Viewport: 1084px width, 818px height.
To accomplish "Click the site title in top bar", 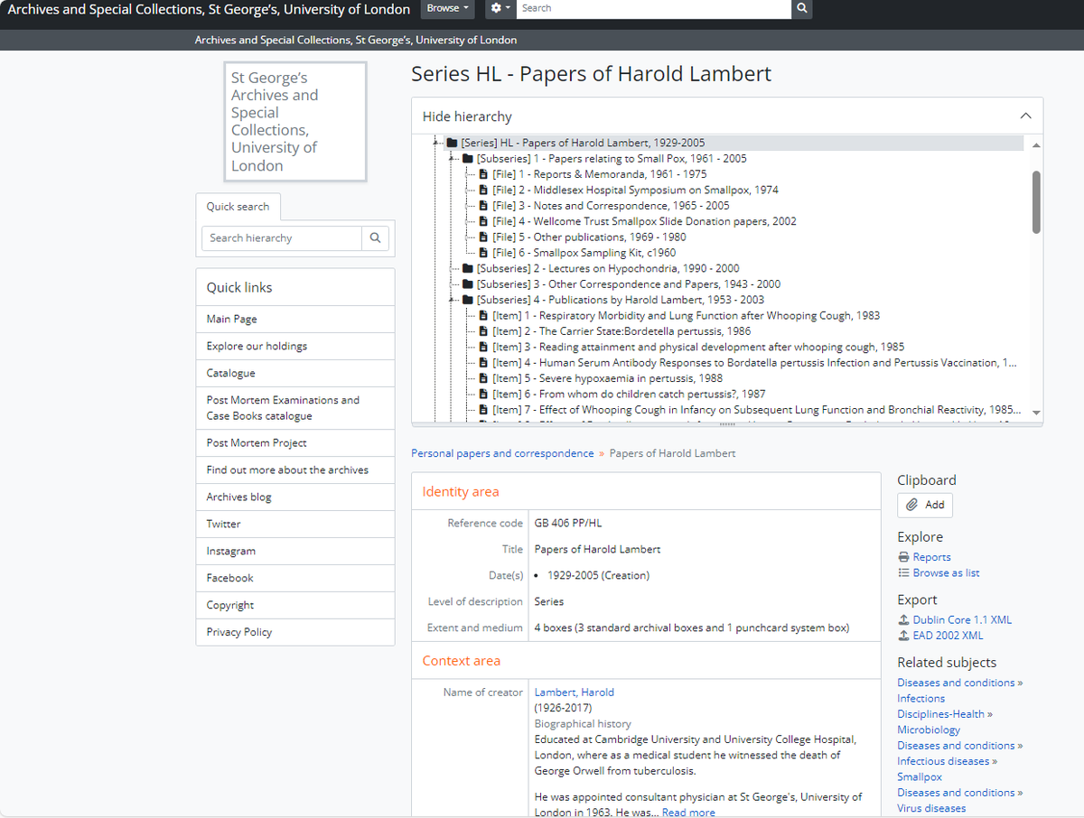I will [x=209, y=9].
